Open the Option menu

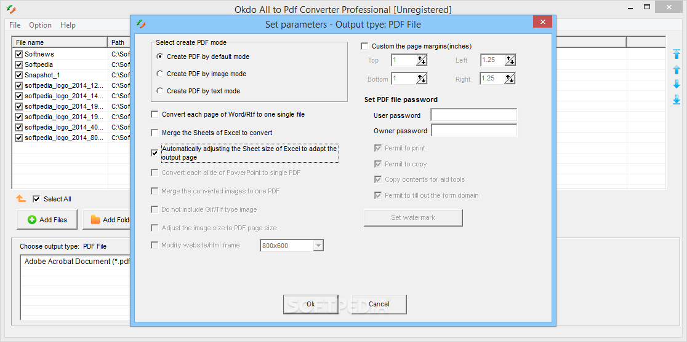pyautogui.click(x=40, y=25)
